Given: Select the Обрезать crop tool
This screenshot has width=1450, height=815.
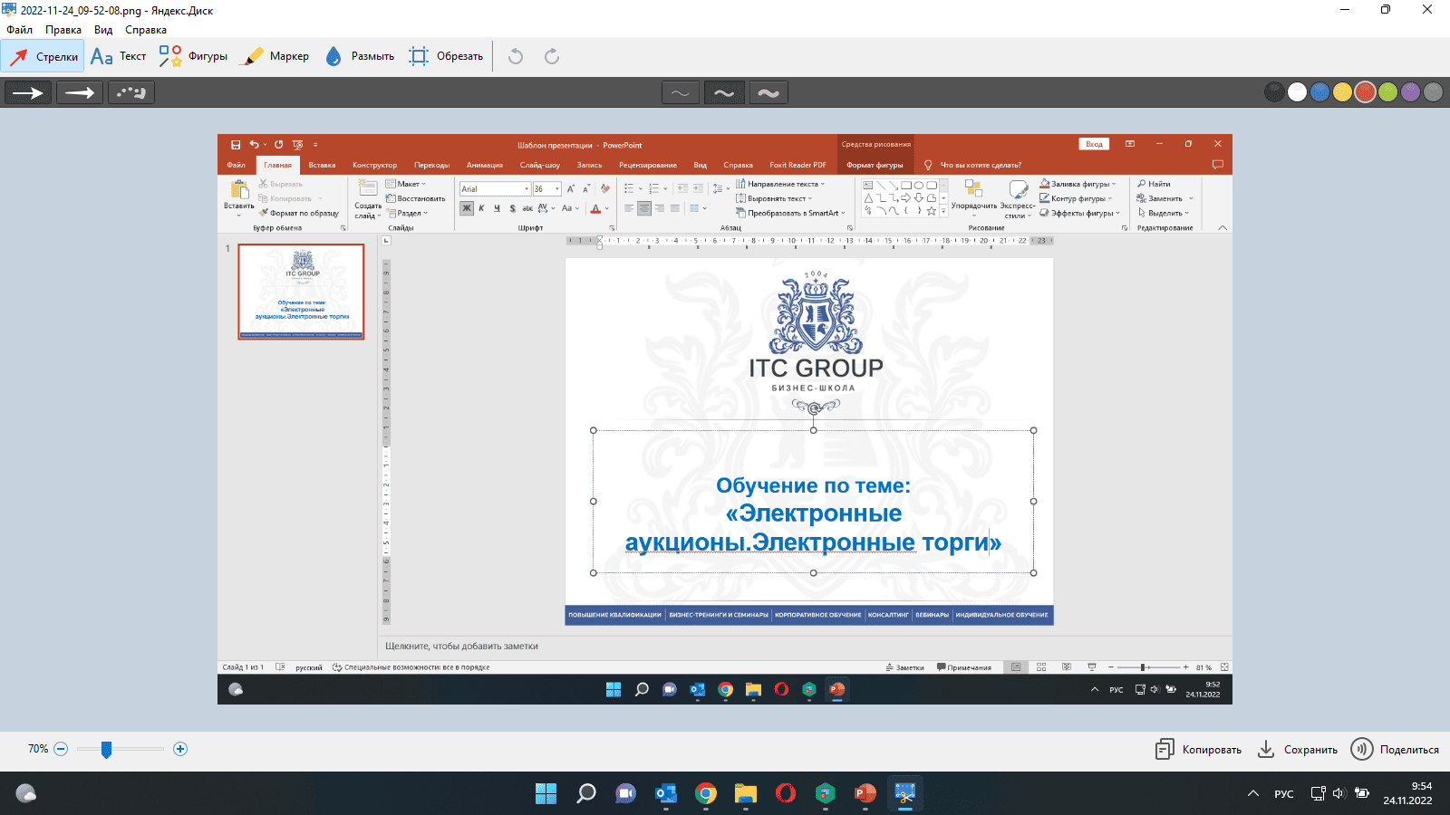Looking at the screenshot, I should pos(446,56).
